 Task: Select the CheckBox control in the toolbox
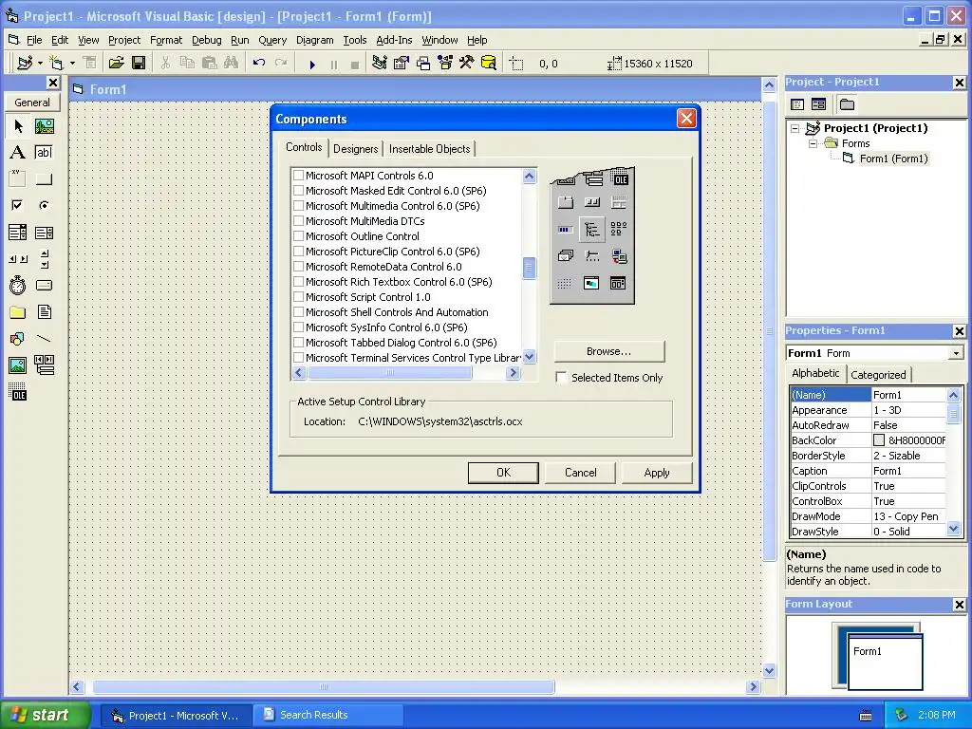click(x=18, y=205)
